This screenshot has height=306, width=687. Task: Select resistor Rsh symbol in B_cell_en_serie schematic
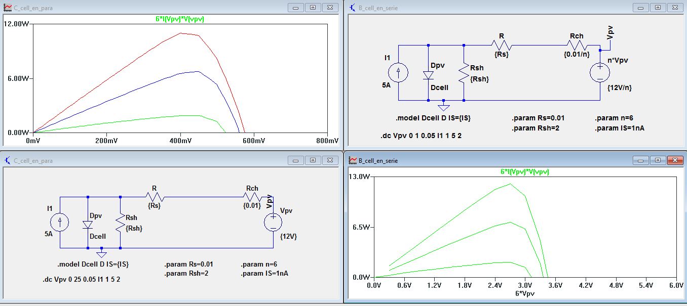point(464,73)
